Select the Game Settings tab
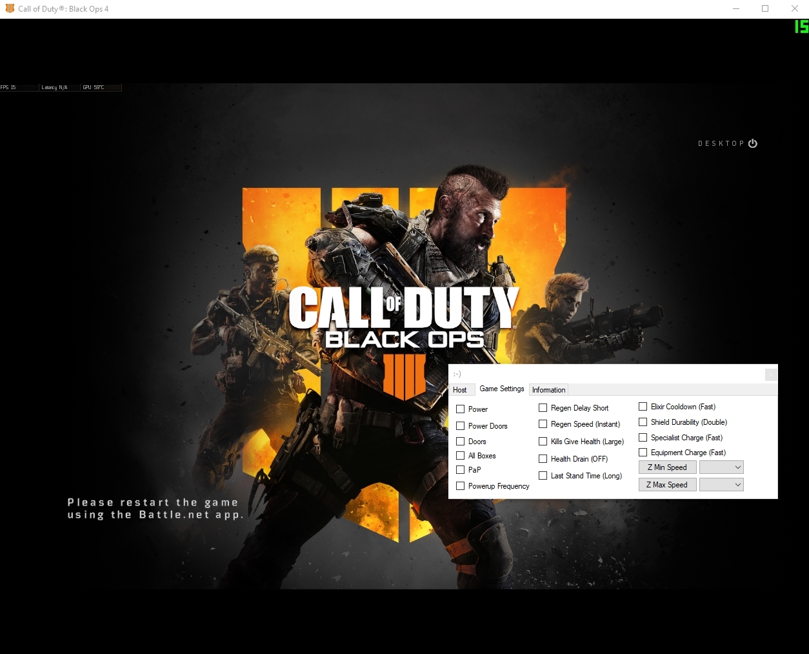 (502, 389)
